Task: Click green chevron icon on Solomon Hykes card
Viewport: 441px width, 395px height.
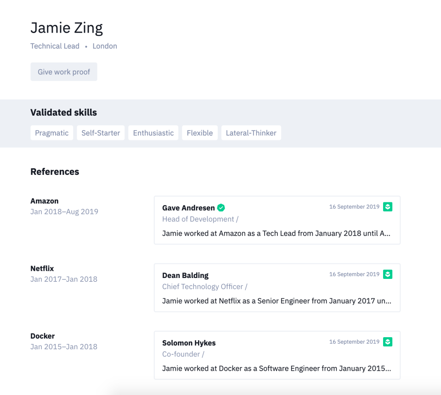Action: [x=388, y=342]
